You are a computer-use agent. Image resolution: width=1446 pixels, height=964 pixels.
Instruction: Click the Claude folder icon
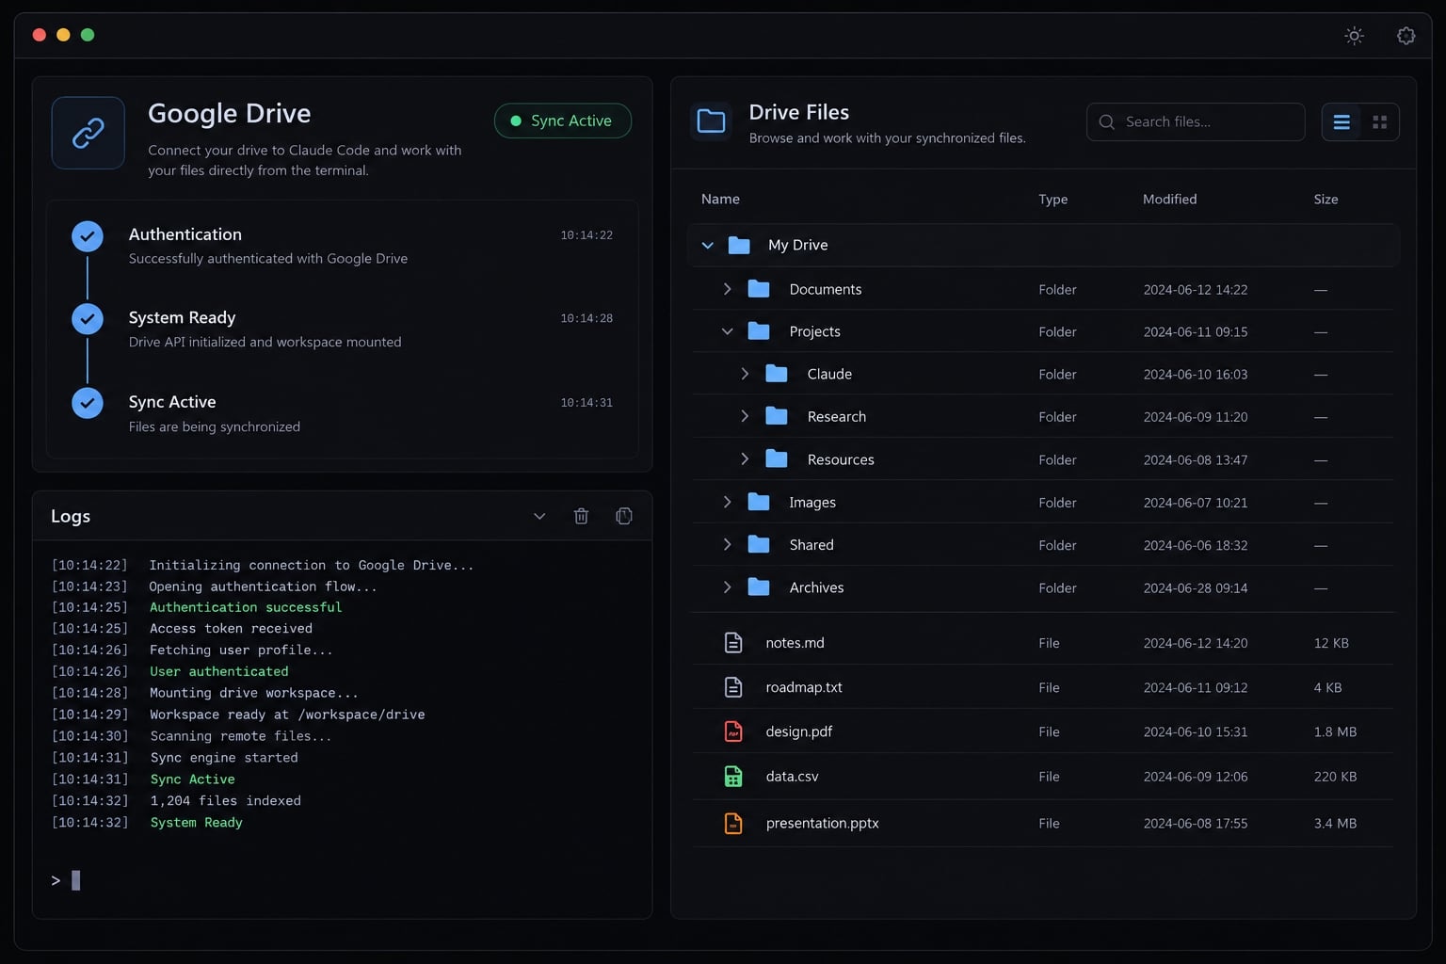point(777,374)
